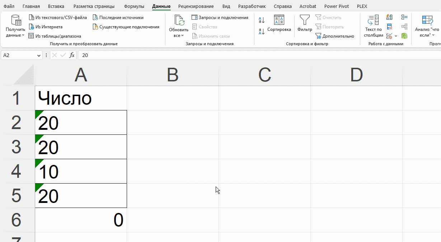
Task: Select column A header
Action: tap(81, 75)
